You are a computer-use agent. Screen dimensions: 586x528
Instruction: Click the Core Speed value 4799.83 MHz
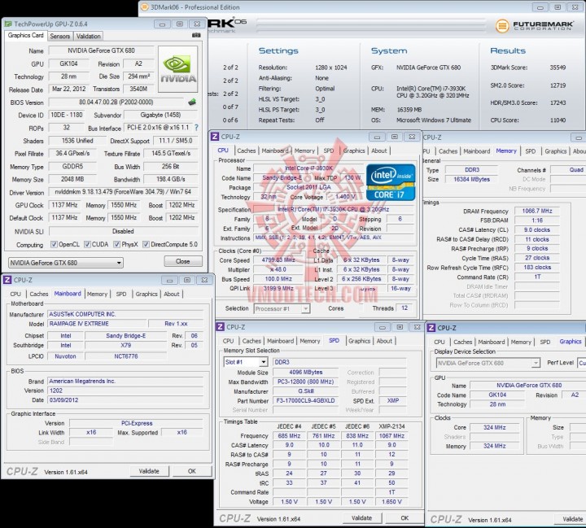click(x=278, y=260)
